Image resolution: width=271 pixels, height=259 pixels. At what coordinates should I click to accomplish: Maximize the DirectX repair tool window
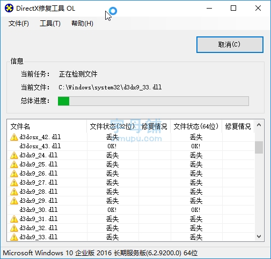pos(233,8)
